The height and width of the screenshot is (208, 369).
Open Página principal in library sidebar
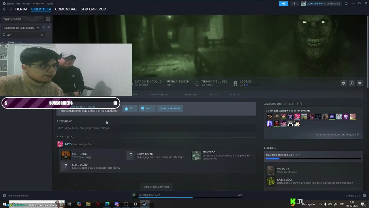(22, 19)
